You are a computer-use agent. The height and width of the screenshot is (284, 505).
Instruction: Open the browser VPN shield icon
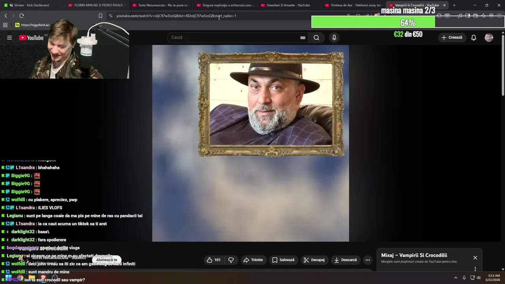(x=491, y=16)
